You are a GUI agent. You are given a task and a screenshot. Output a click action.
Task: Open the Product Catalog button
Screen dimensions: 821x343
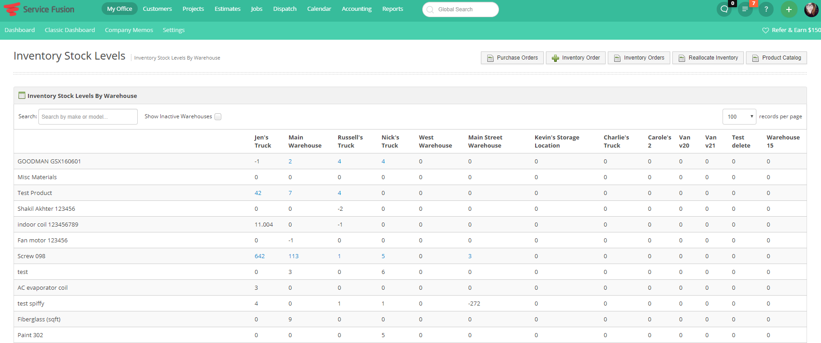(776, 58)
